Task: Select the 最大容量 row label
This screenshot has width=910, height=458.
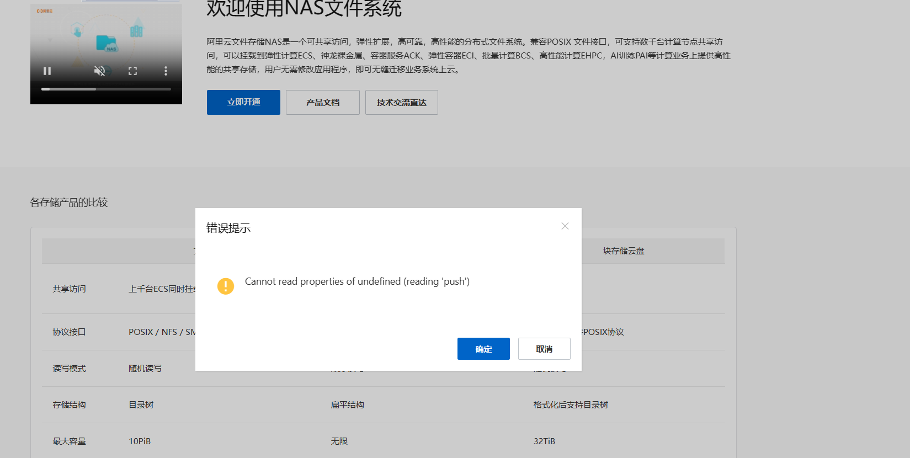Action: coord(69,441)
